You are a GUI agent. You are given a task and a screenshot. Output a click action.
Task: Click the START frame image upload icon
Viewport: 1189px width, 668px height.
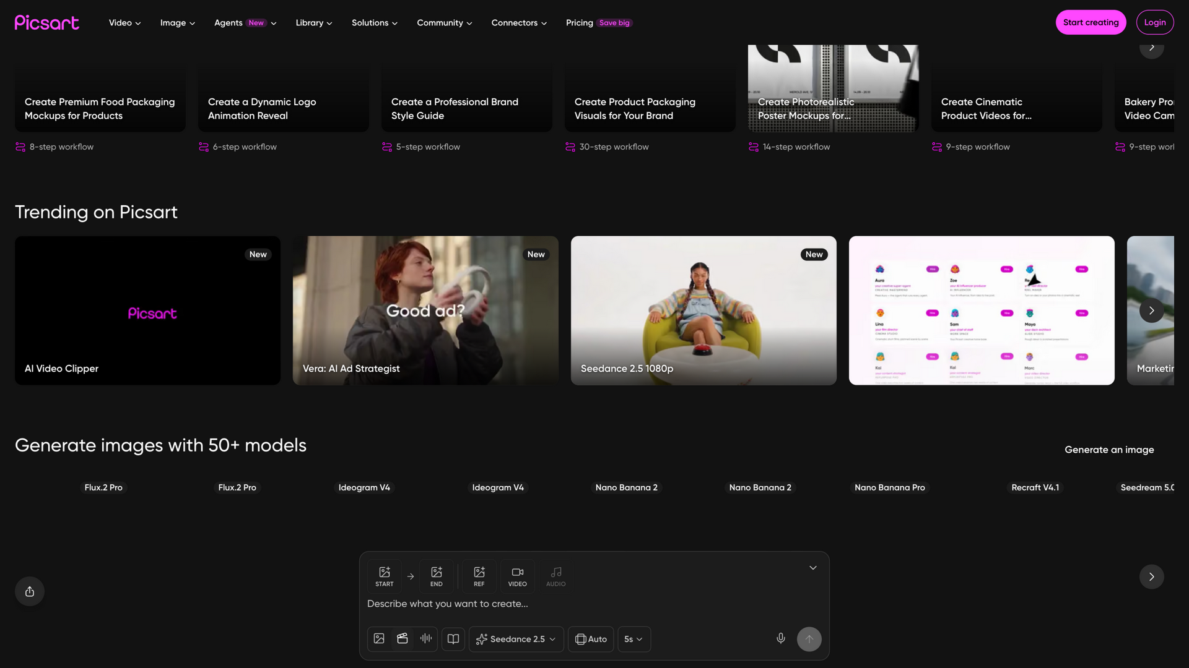click(384, 576)
